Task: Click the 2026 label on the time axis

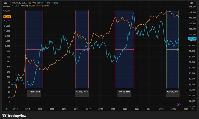Action: (x=174, y=109)
